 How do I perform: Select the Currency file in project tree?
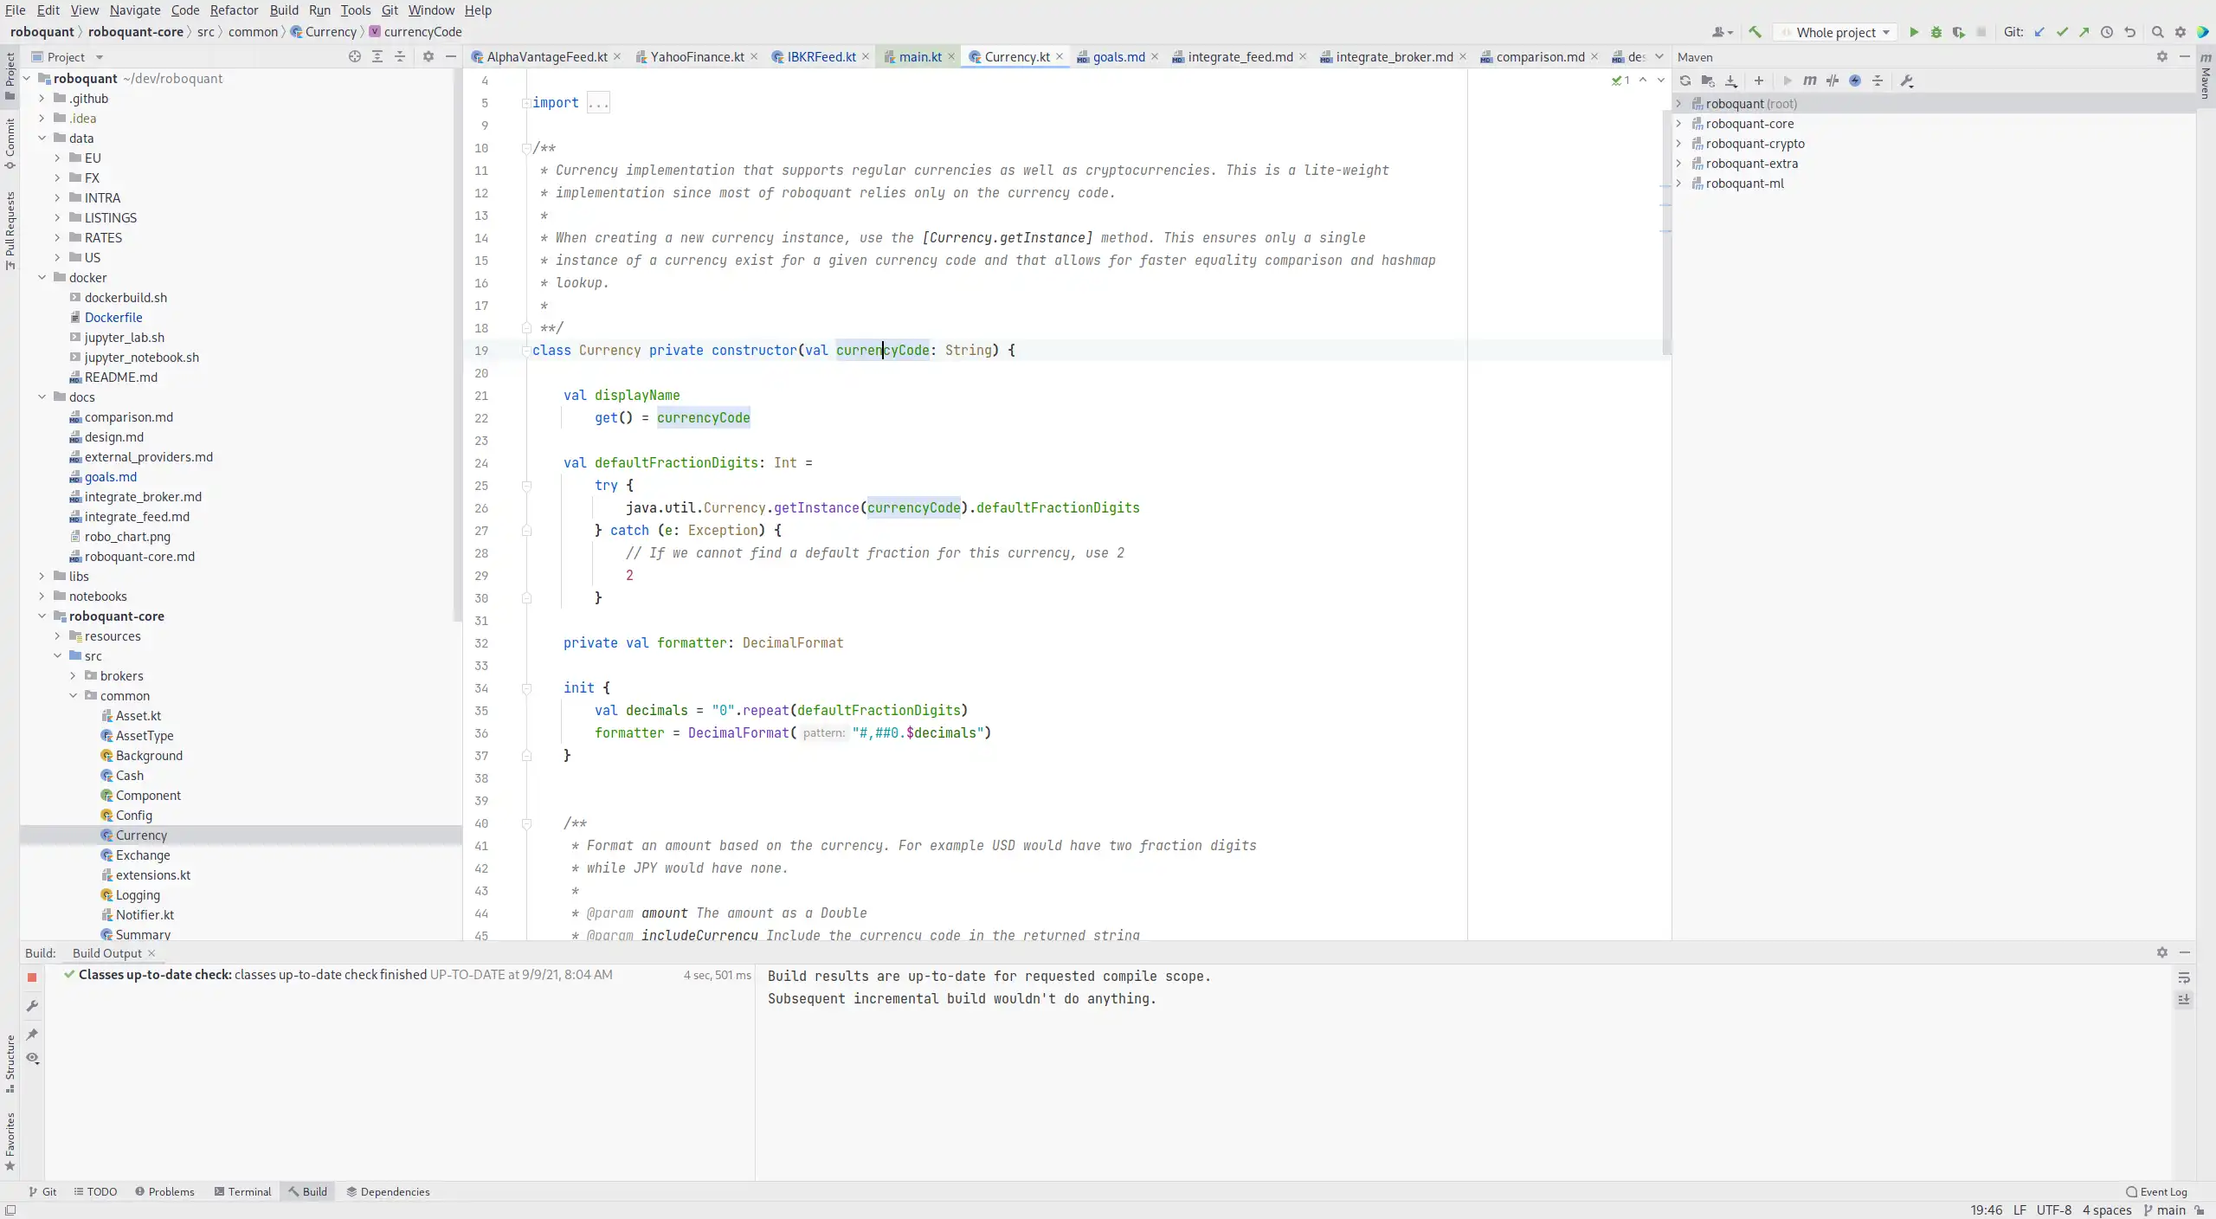point(141,835)
